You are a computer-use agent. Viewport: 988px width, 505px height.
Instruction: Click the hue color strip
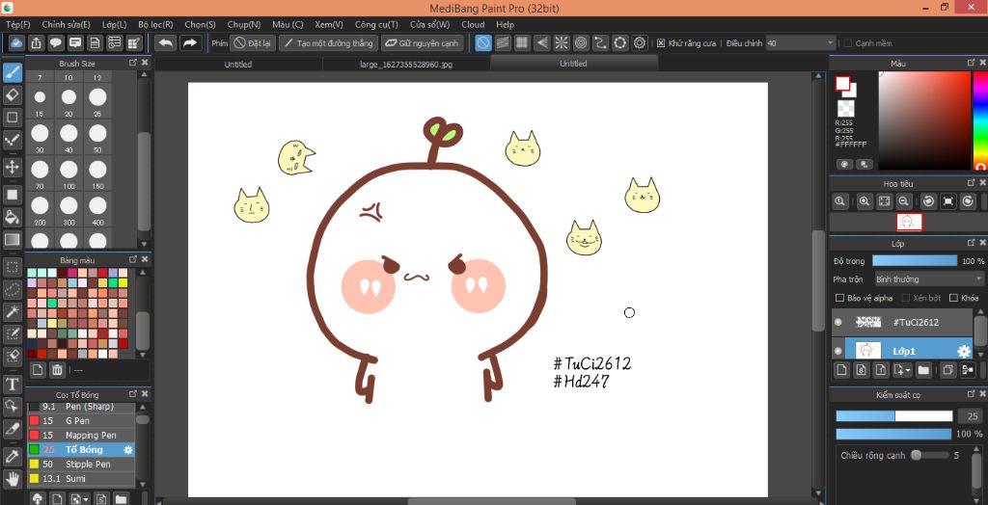(x=980, y=120)
